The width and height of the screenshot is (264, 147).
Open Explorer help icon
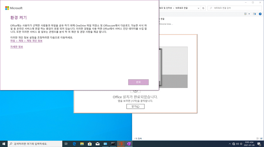point(260,14)
